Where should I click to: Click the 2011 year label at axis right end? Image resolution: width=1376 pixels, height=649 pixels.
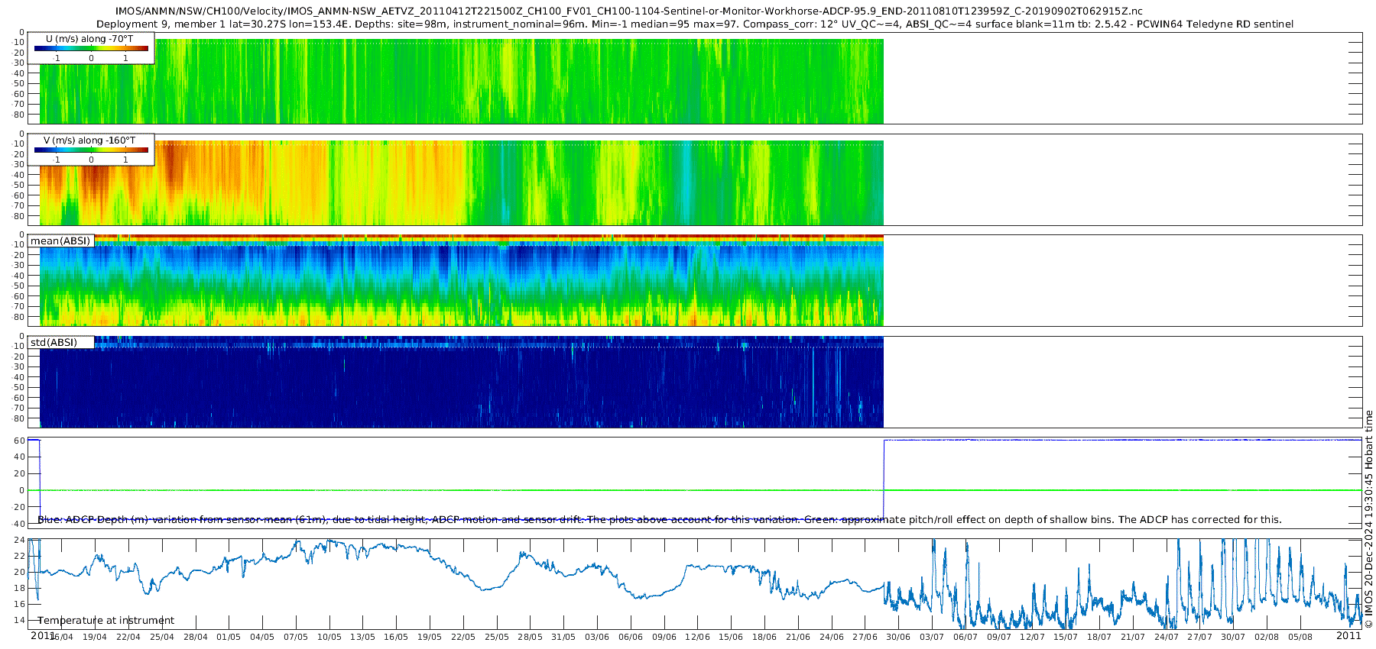pos(1348,636)
